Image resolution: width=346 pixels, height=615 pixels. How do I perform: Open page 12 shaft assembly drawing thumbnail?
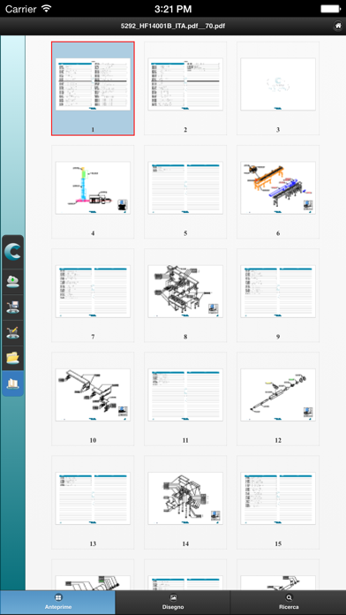[x=278, y=399]
